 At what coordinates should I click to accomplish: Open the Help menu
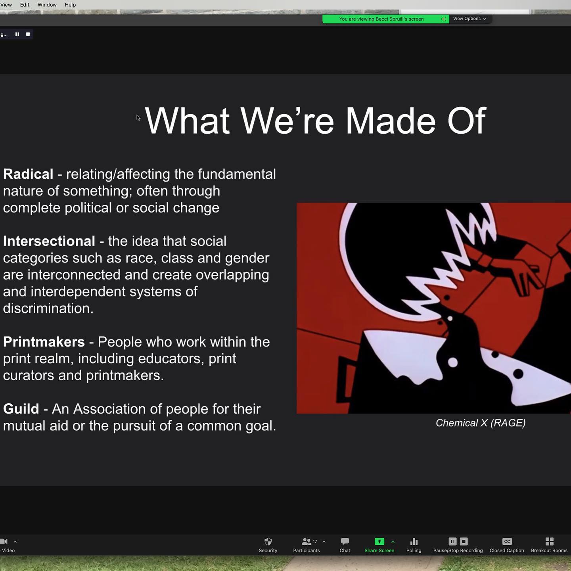pyautogui.click(x=70, y=5)
